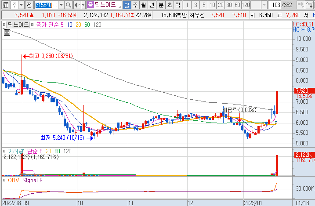The width and height of the screenshot is (315, 206).
Task: Click the 15,606백만 trading value
Action: coord(174,15)
